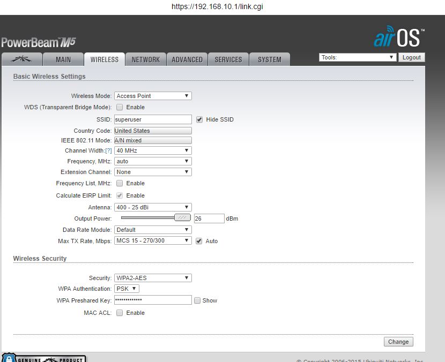Uncheck the Auto TX rate checkbox

click(199, 241)
